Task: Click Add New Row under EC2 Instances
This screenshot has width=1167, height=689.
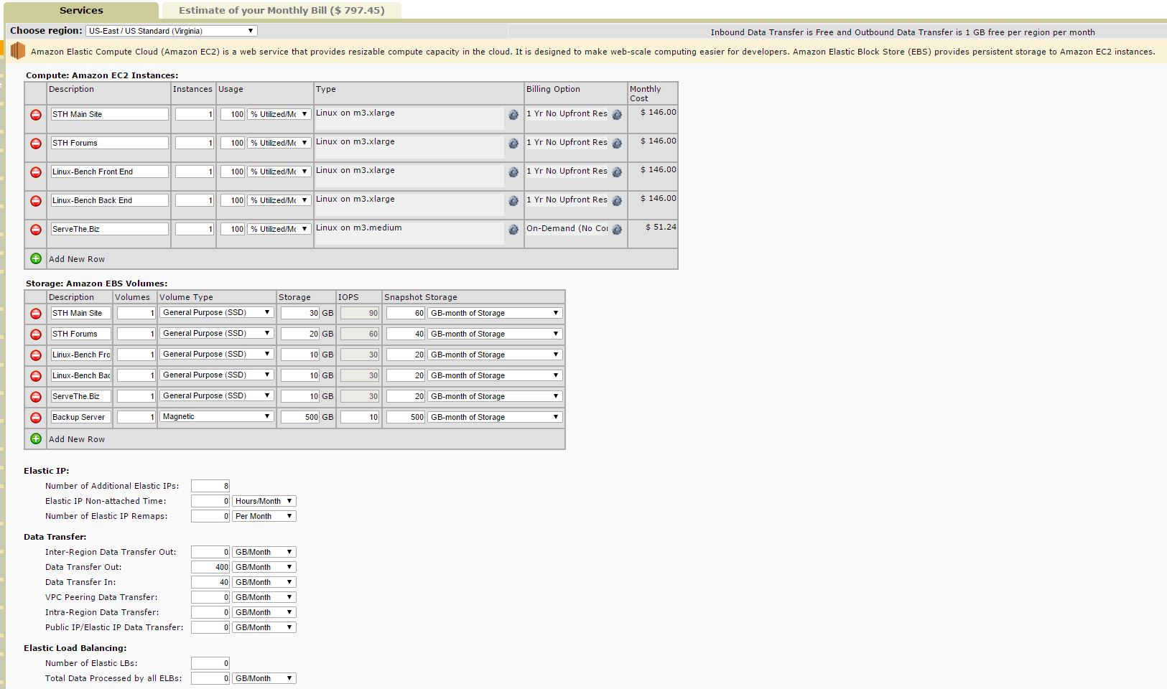Action: point(77,259)
